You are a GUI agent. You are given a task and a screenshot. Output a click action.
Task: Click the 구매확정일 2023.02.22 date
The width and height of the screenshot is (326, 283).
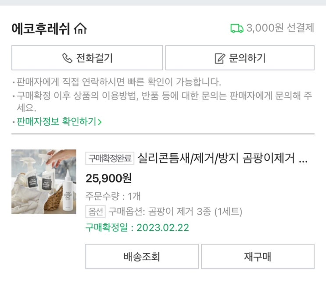point(137,228)
